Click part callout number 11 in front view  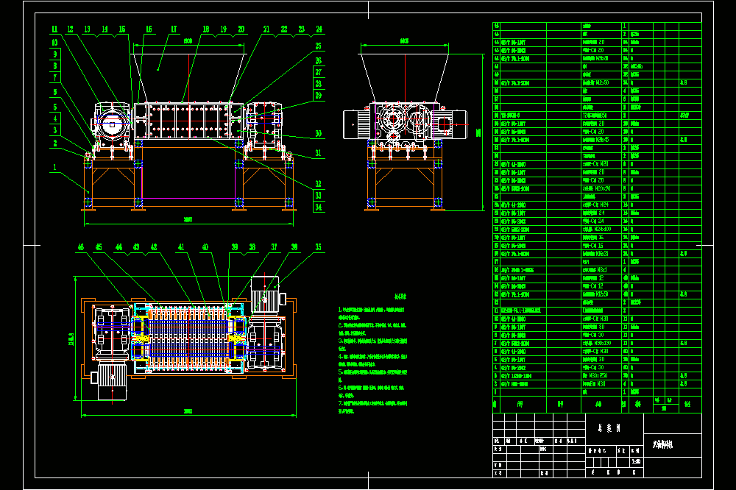point(54,29)
